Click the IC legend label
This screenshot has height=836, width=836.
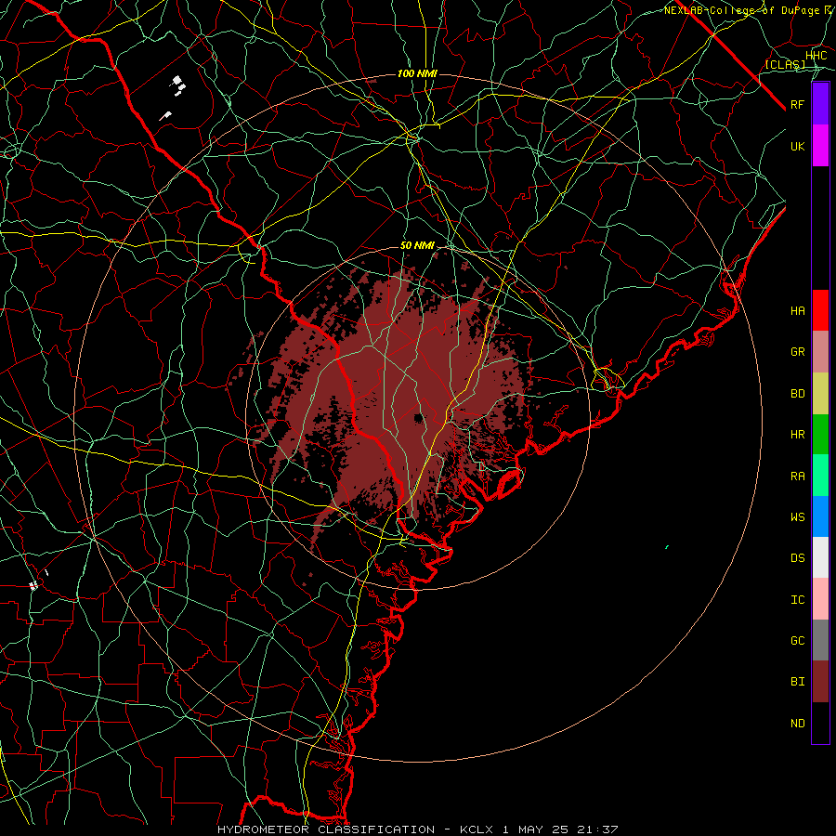(x=798, y=600)
